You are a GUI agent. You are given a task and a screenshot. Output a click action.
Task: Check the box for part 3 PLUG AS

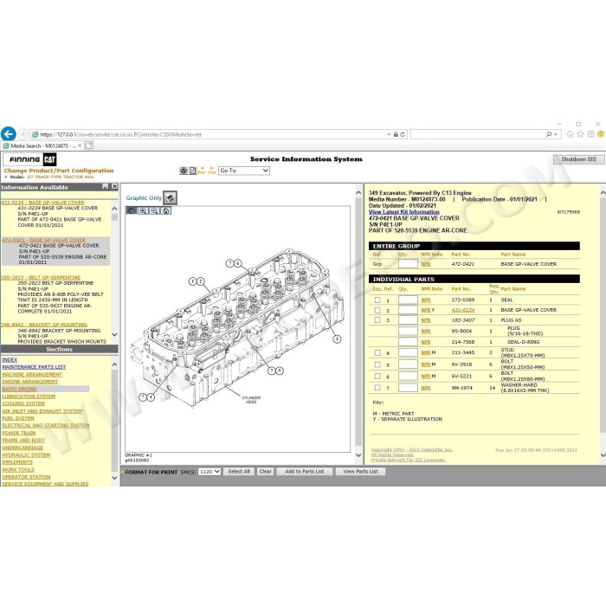click(x=377, y=320)
